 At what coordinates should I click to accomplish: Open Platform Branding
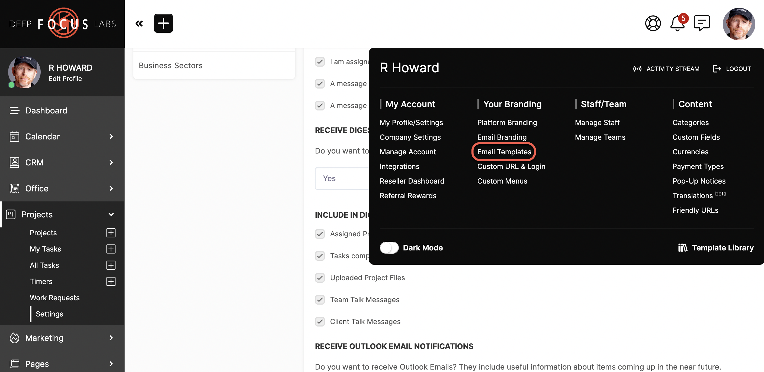point(507,123)
